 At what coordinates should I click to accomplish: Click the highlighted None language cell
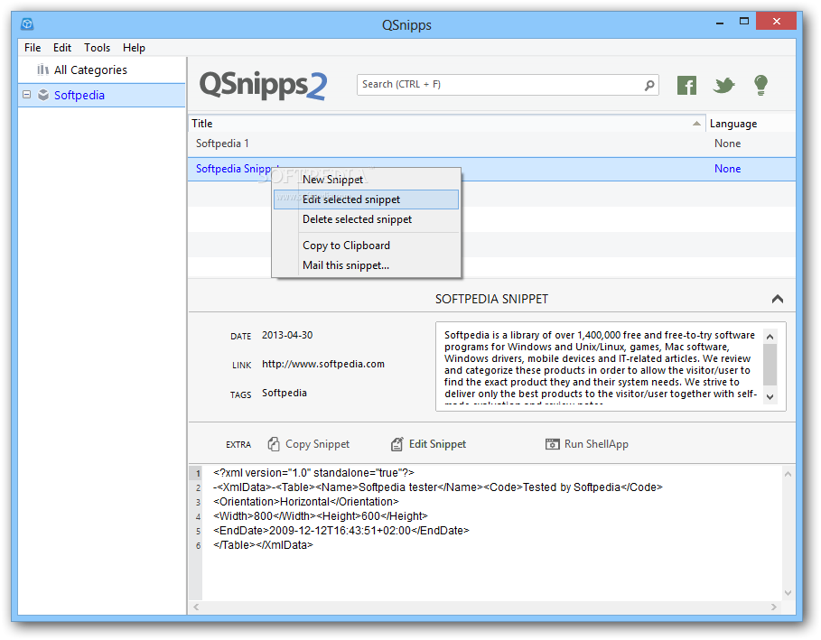(x=727, y=169)
